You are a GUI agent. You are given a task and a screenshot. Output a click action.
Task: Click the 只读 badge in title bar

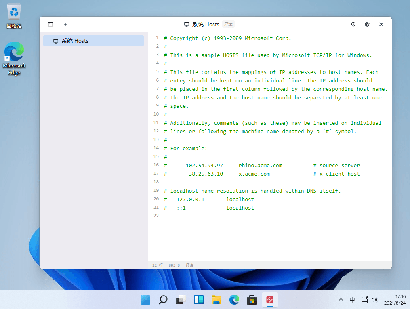click(x=229, y=24)
